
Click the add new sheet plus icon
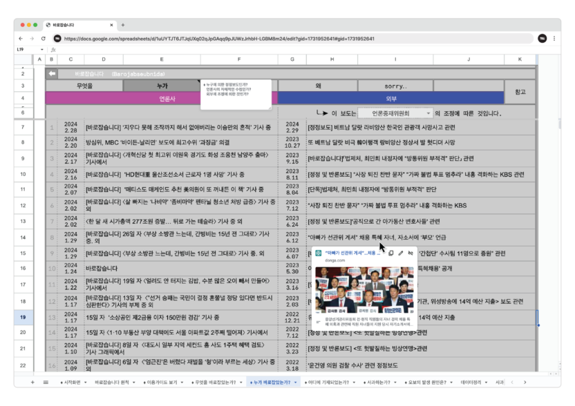coord(32,382)
